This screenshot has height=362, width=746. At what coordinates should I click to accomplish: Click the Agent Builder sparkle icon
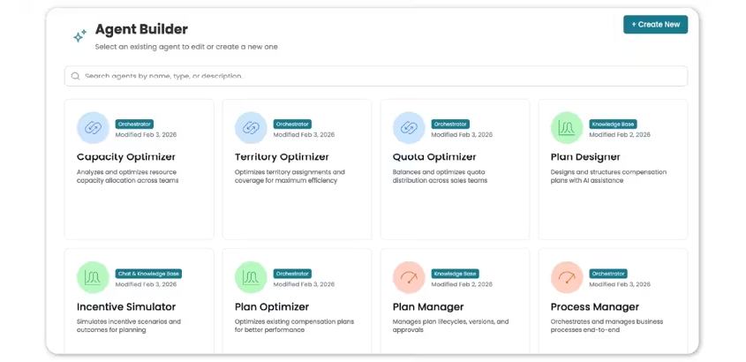click(79, 35)
